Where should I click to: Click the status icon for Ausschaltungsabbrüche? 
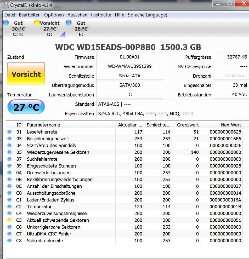tap(9, 193)
